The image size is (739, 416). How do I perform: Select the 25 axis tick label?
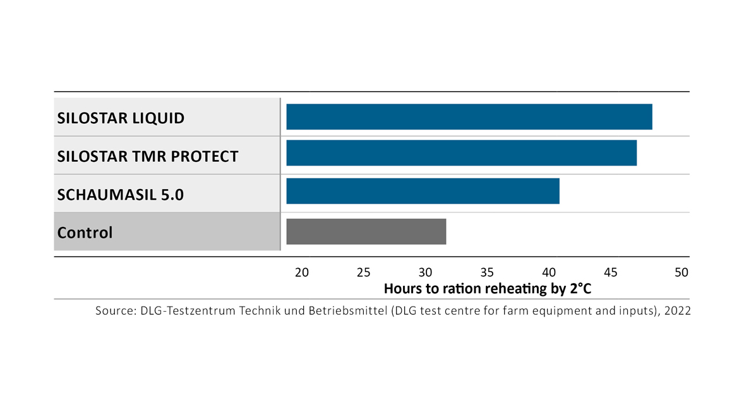point(363,272)
